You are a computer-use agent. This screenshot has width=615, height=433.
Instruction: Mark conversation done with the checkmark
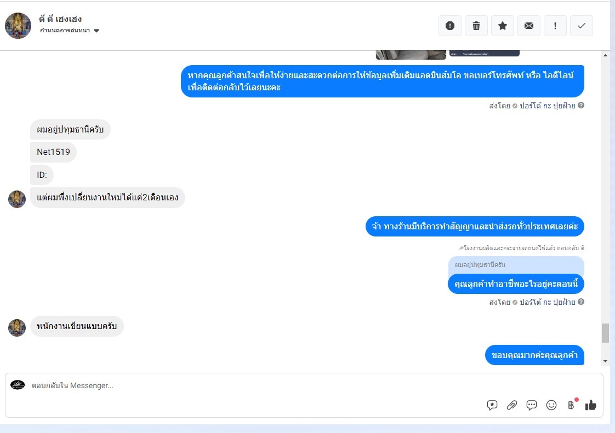[581, 26]
